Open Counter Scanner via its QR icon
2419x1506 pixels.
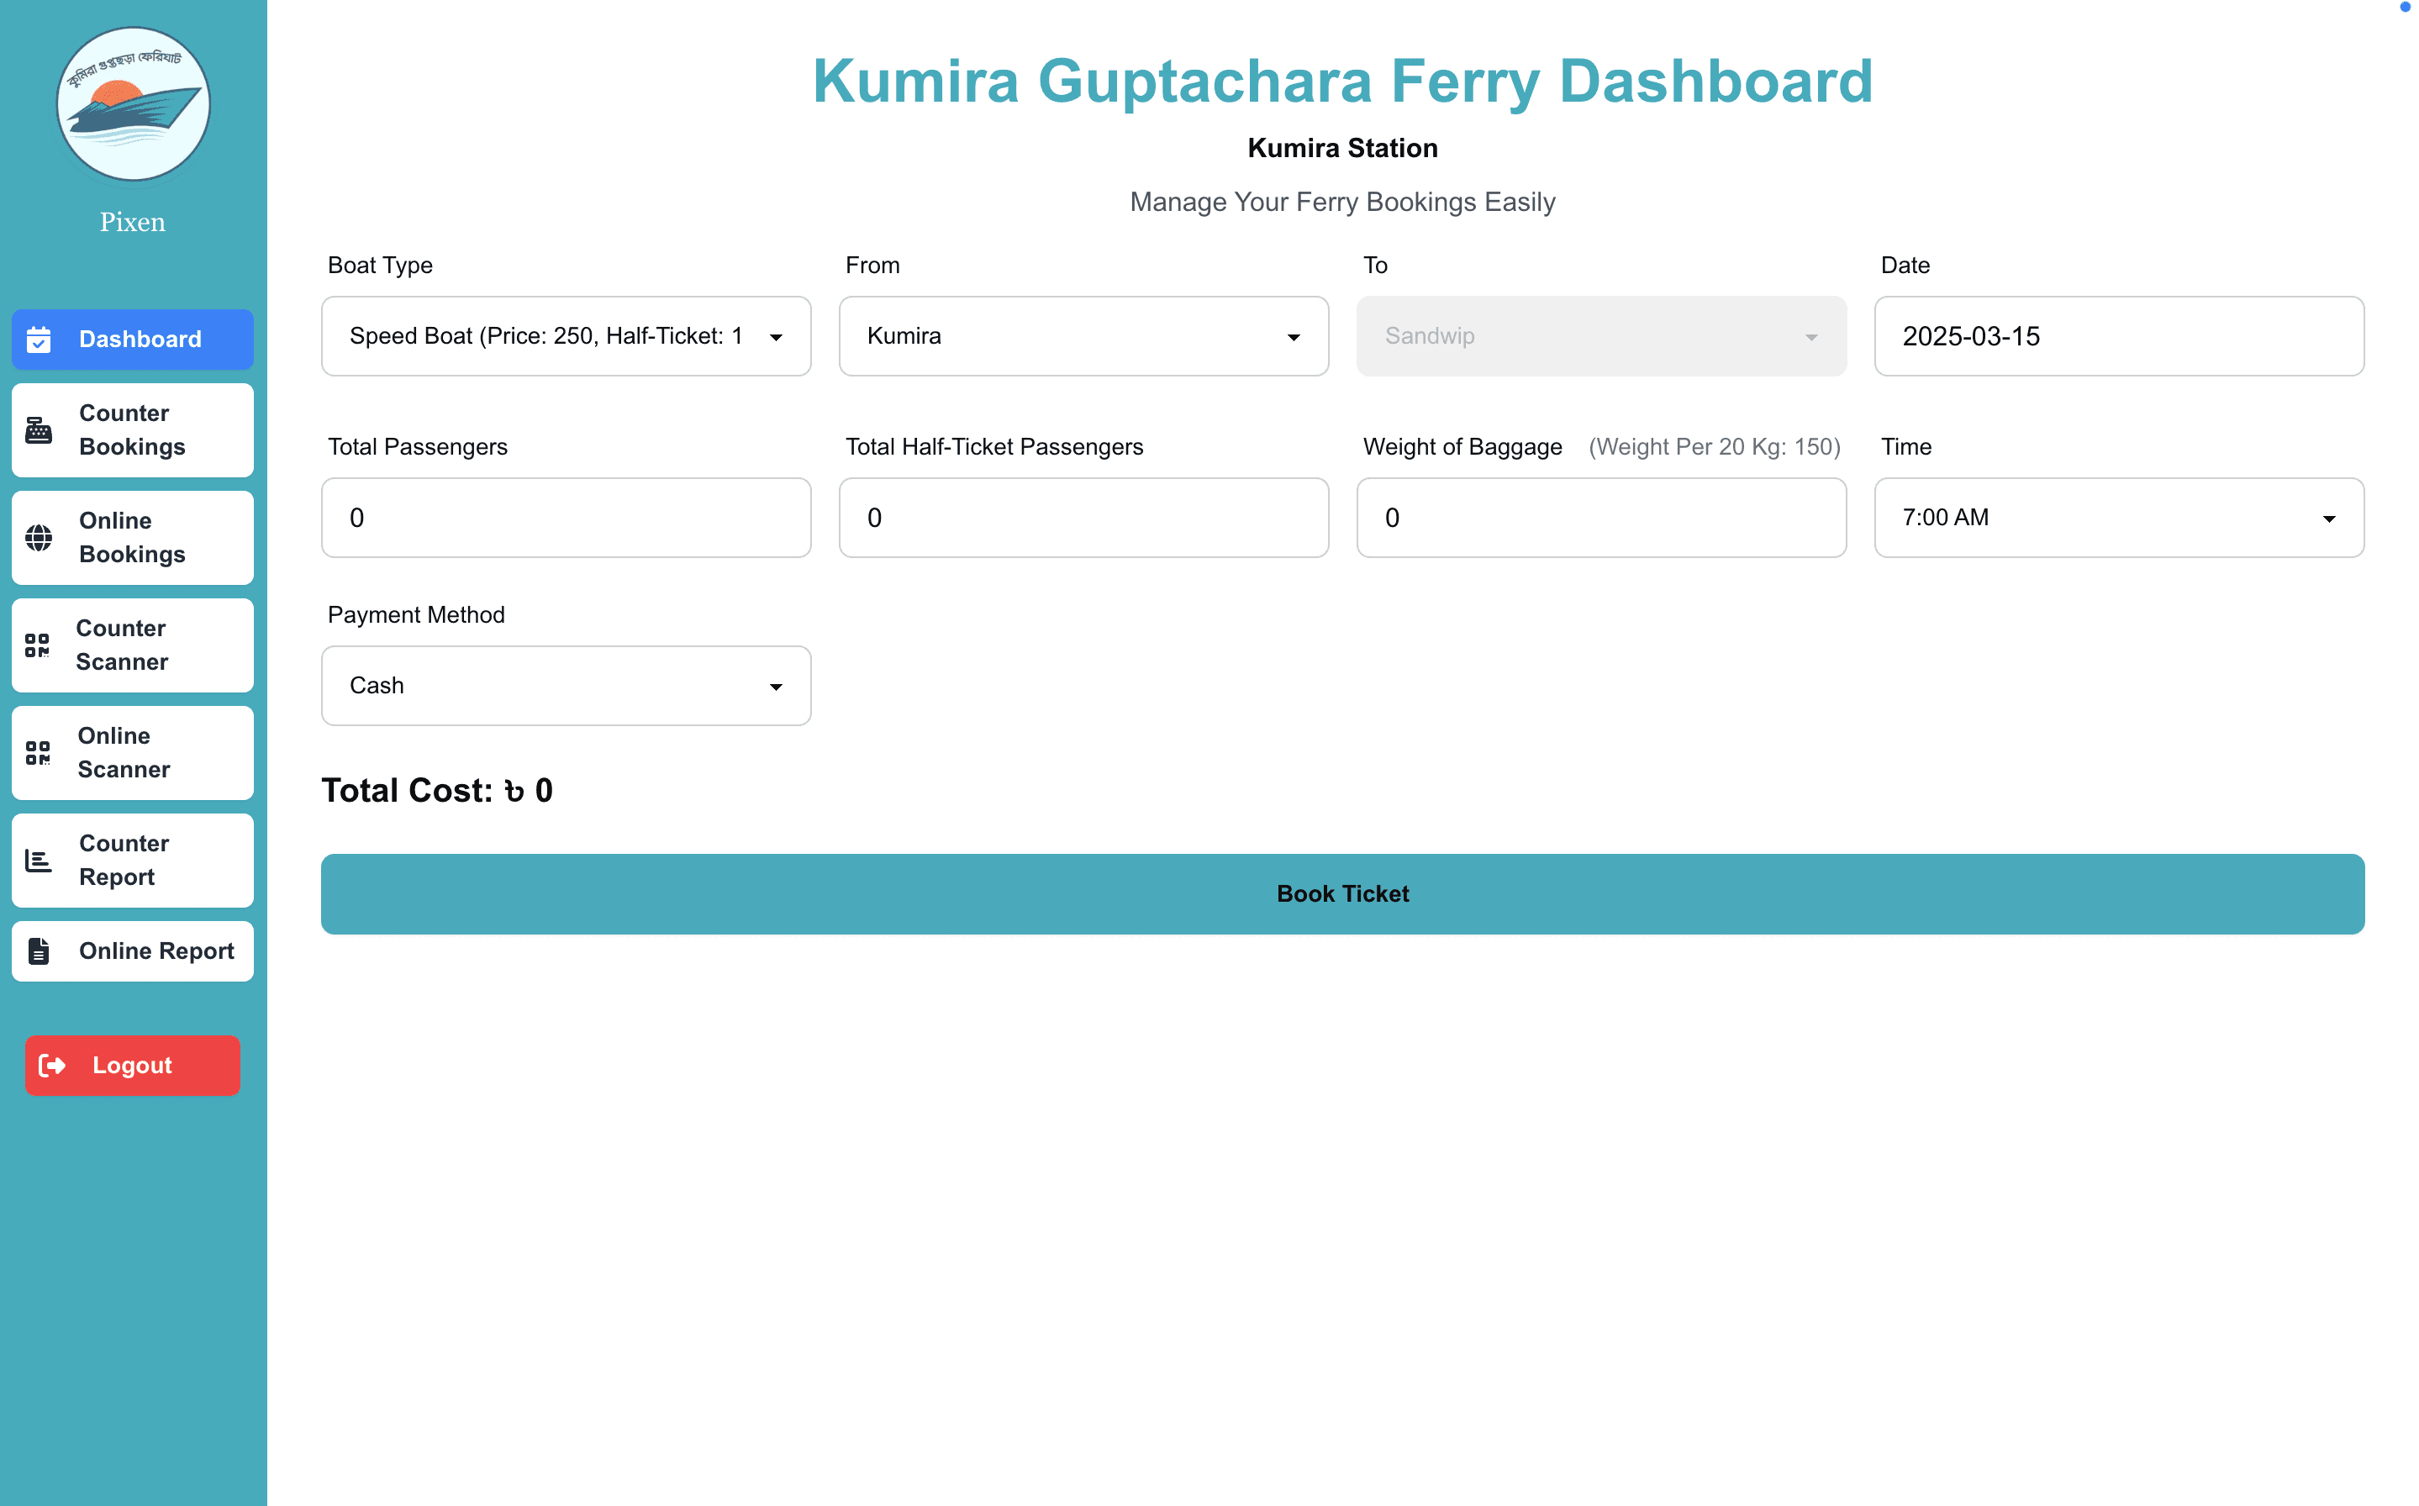(x=39, y=645)
